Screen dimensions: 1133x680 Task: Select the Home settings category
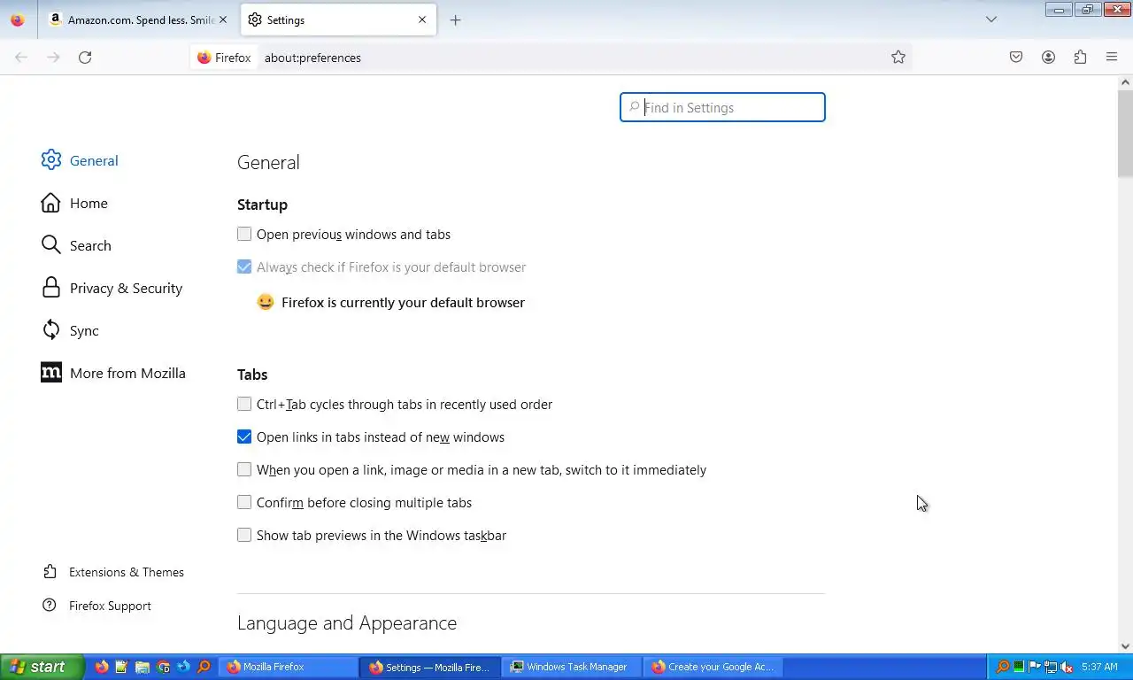click(x=74, y=203)
